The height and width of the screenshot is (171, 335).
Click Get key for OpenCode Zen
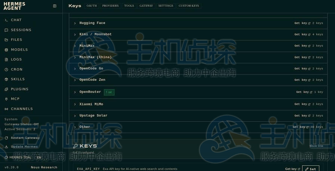[302, 80]
